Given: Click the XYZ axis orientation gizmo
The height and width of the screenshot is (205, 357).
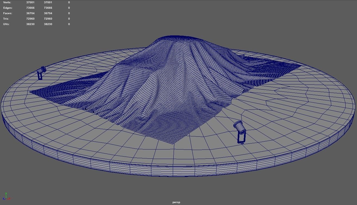Looking at the screenshot, I should coord(7,197).
